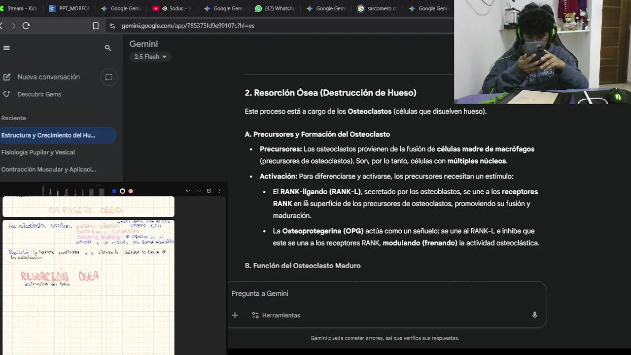
Task: Click bold label Activación:
Action: (279, 177)
